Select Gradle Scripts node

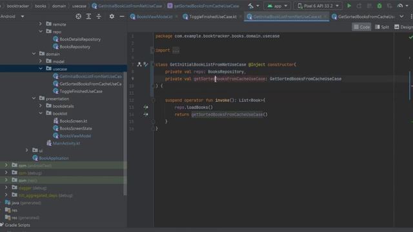click(15, 225)
